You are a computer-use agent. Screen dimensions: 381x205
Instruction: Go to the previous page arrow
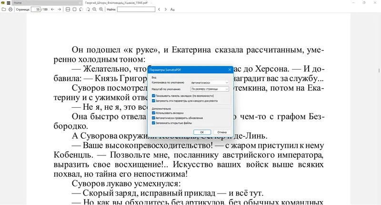click(52, 10)
